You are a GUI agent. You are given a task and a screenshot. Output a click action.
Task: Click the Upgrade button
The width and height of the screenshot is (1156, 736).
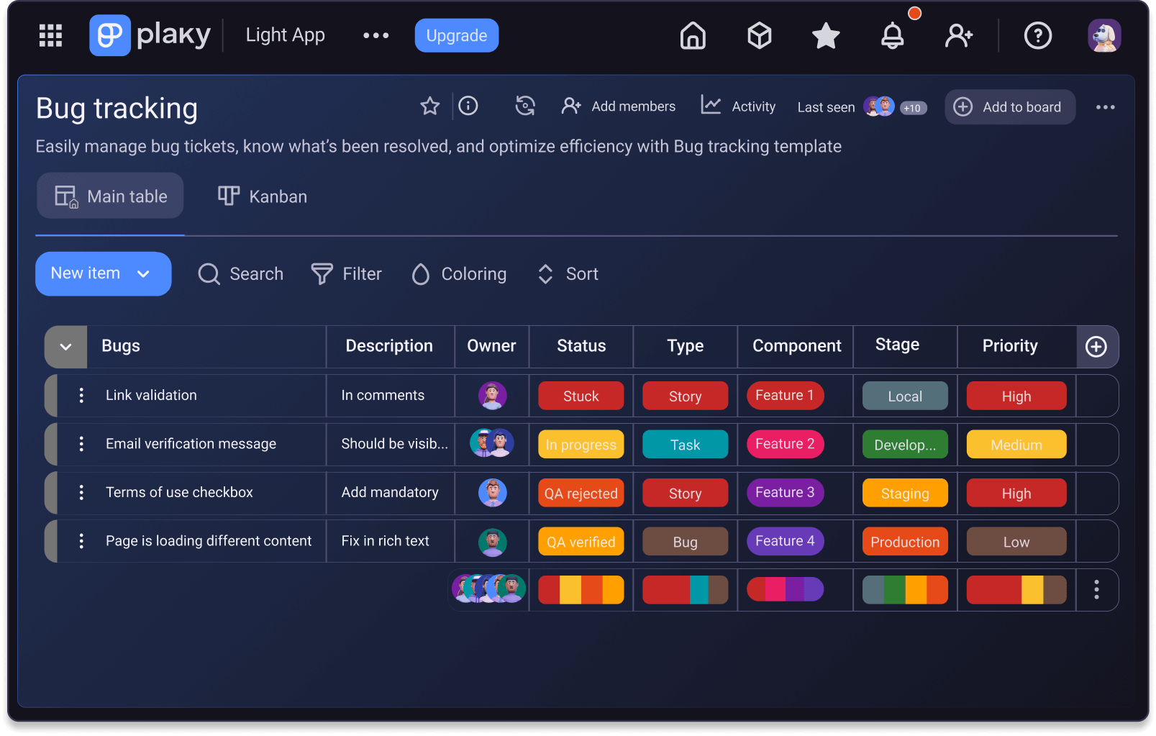(456, 35)
